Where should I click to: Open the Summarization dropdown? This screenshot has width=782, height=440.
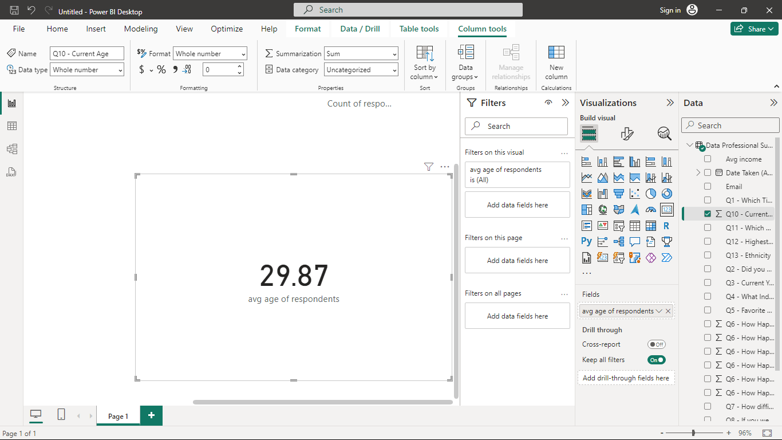(361, 53)
